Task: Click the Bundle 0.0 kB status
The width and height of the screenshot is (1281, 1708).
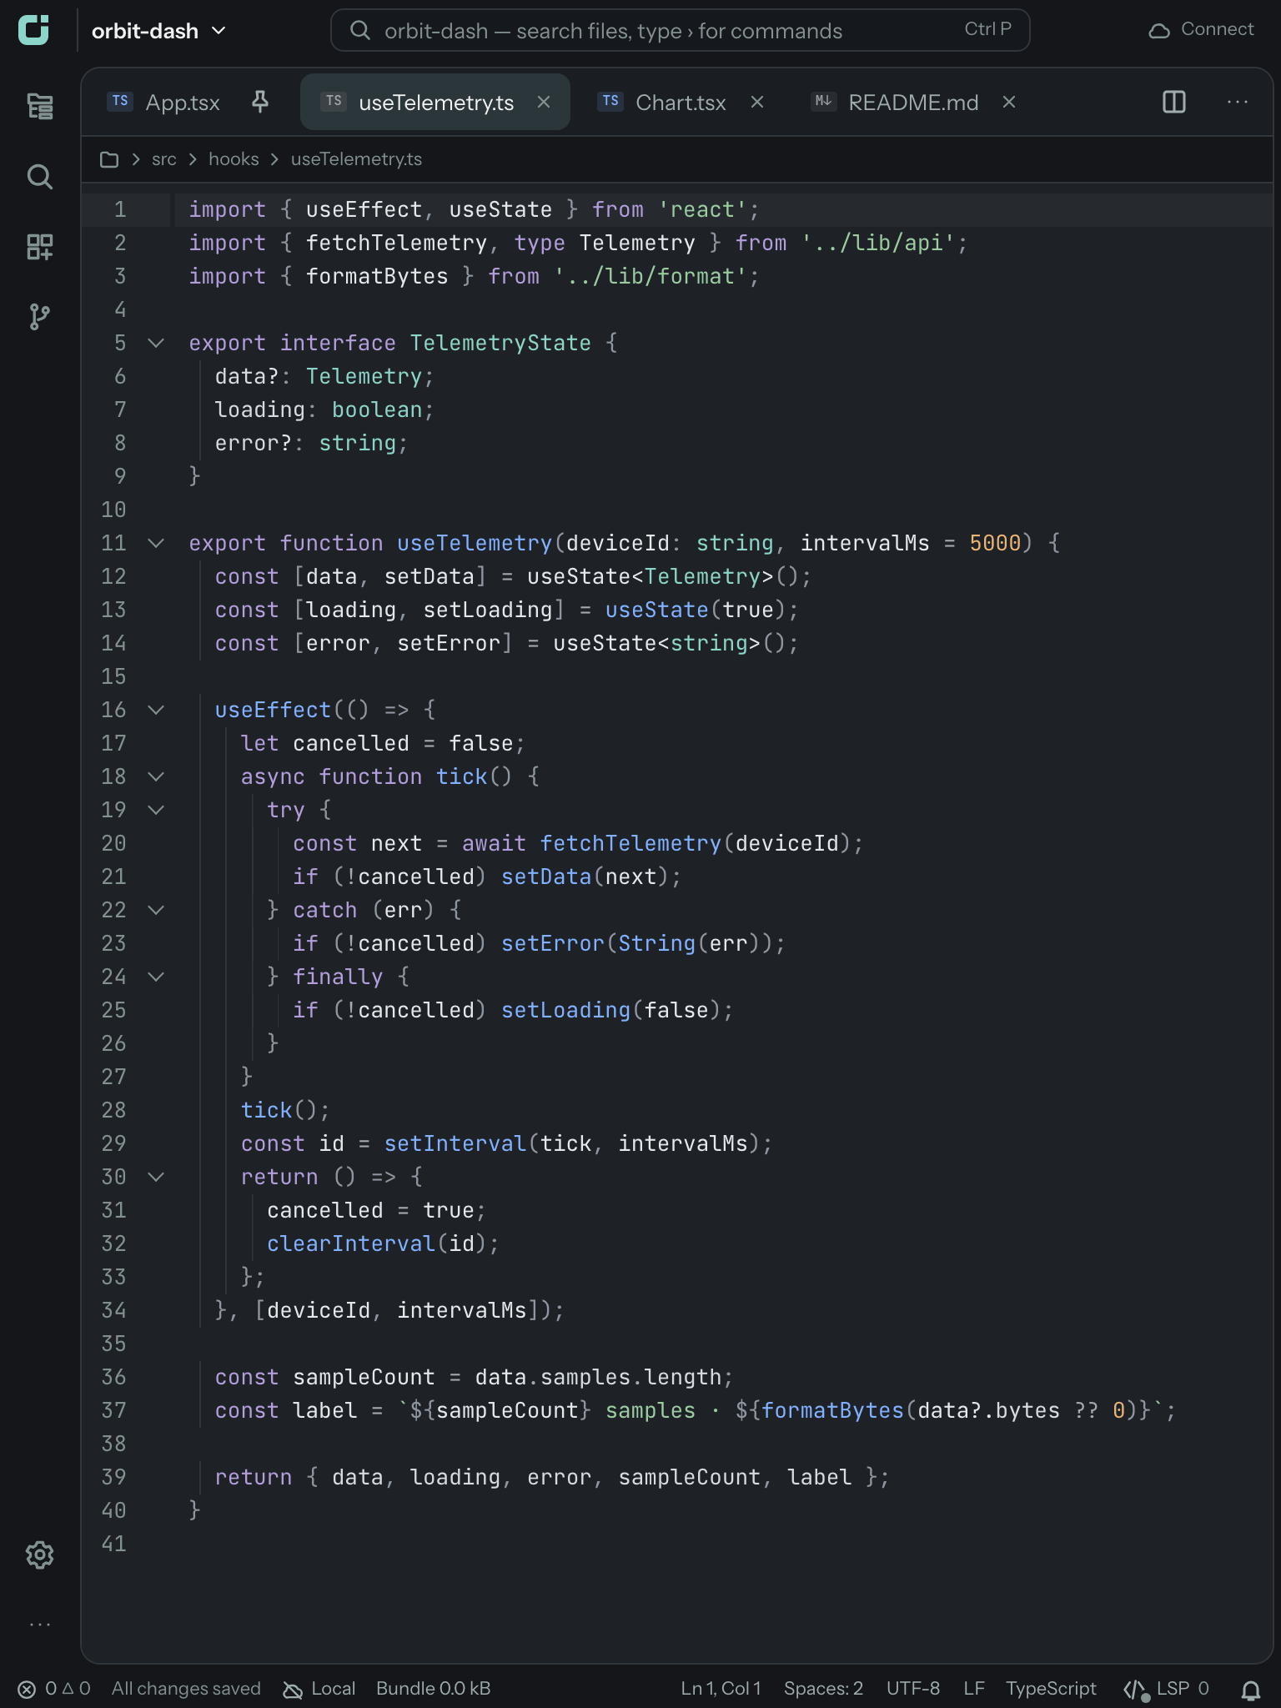Action: click(x=433, y=1689)
